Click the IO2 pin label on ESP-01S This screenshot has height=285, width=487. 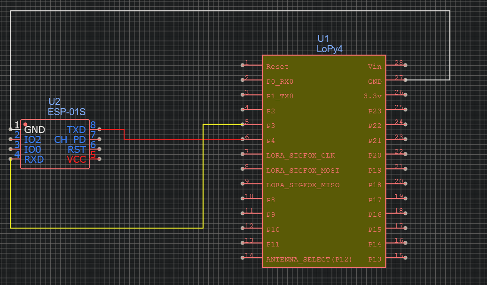pos(32,140)
